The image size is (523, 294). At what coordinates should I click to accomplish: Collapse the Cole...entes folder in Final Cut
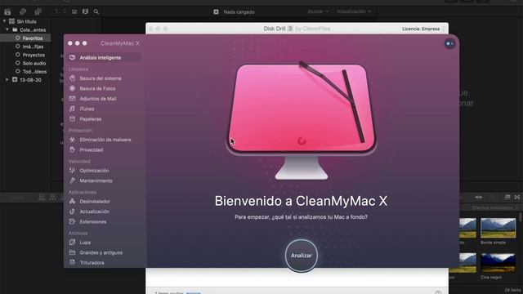(7, 29)
